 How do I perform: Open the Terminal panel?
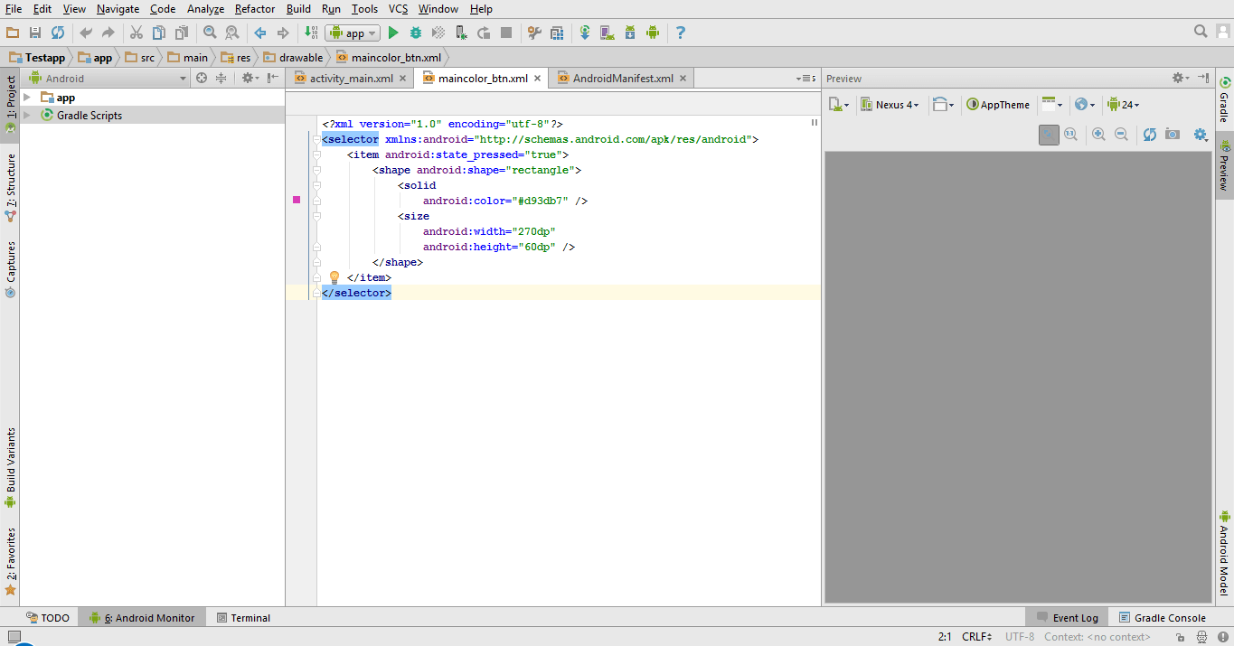(242, 617)
